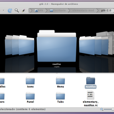Click the pane divider grip handle

[57, 73]
